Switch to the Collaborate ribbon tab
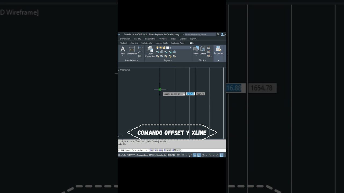 147,43
